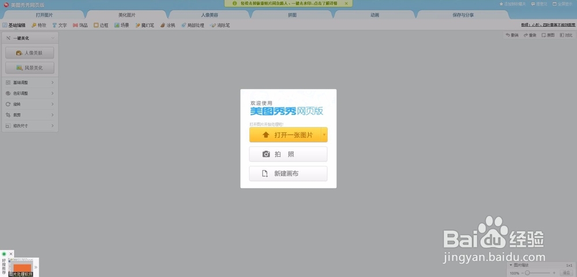Click the green 好搜推荐 circle icon
Image resolution: width=577 pixels, height=277 pixels.
click(x=4, y=254)
